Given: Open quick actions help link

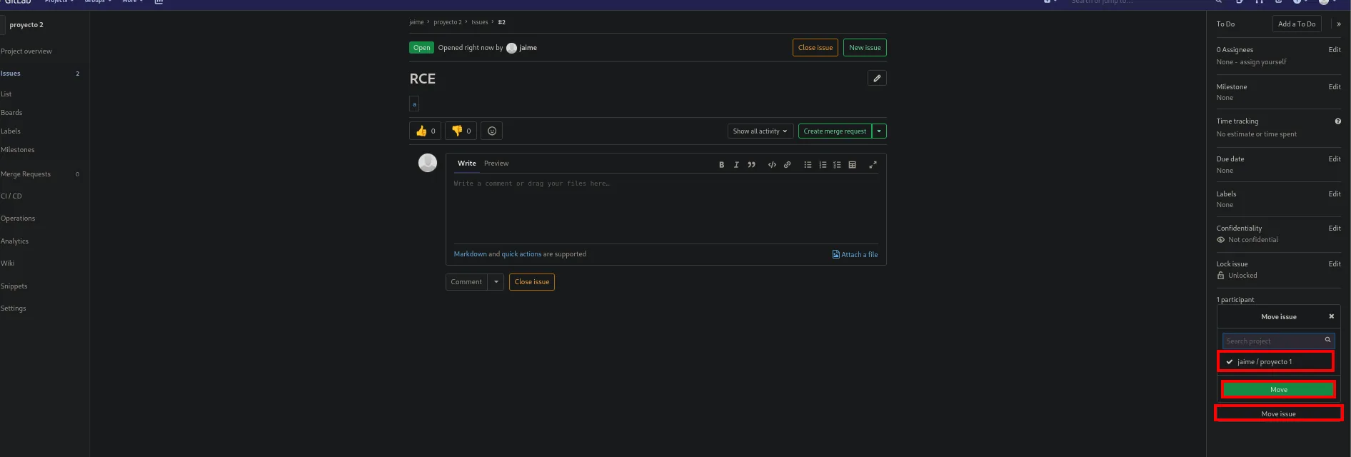Looking at the screenshot, I should [521, 254].
